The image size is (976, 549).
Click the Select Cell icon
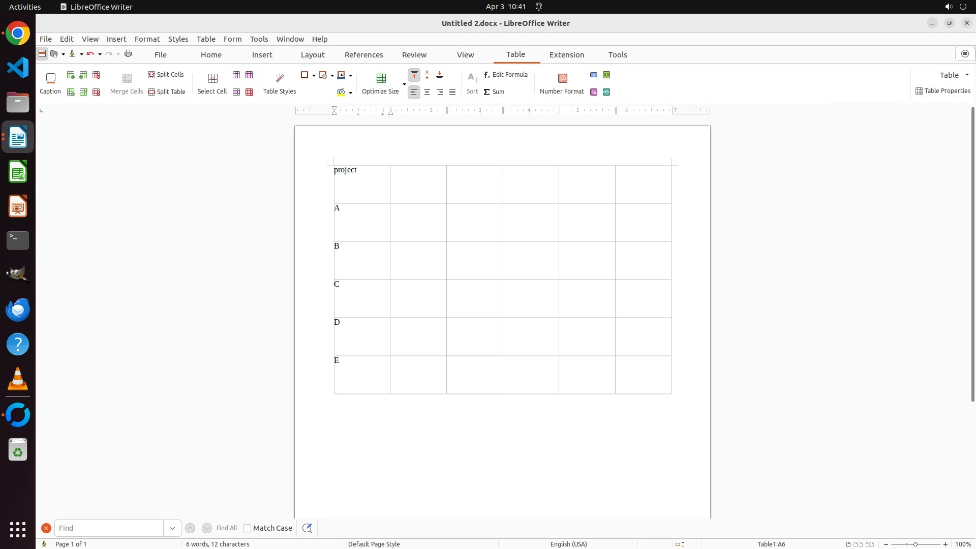[x=212, y=78]
